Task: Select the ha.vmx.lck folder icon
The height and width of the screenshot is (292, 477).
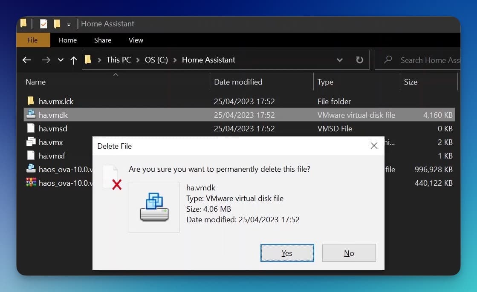Action: pos(31,101)
